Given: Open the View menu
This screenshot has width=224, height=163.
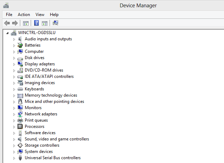Looking at the screenshot, I should pos(40,15).
